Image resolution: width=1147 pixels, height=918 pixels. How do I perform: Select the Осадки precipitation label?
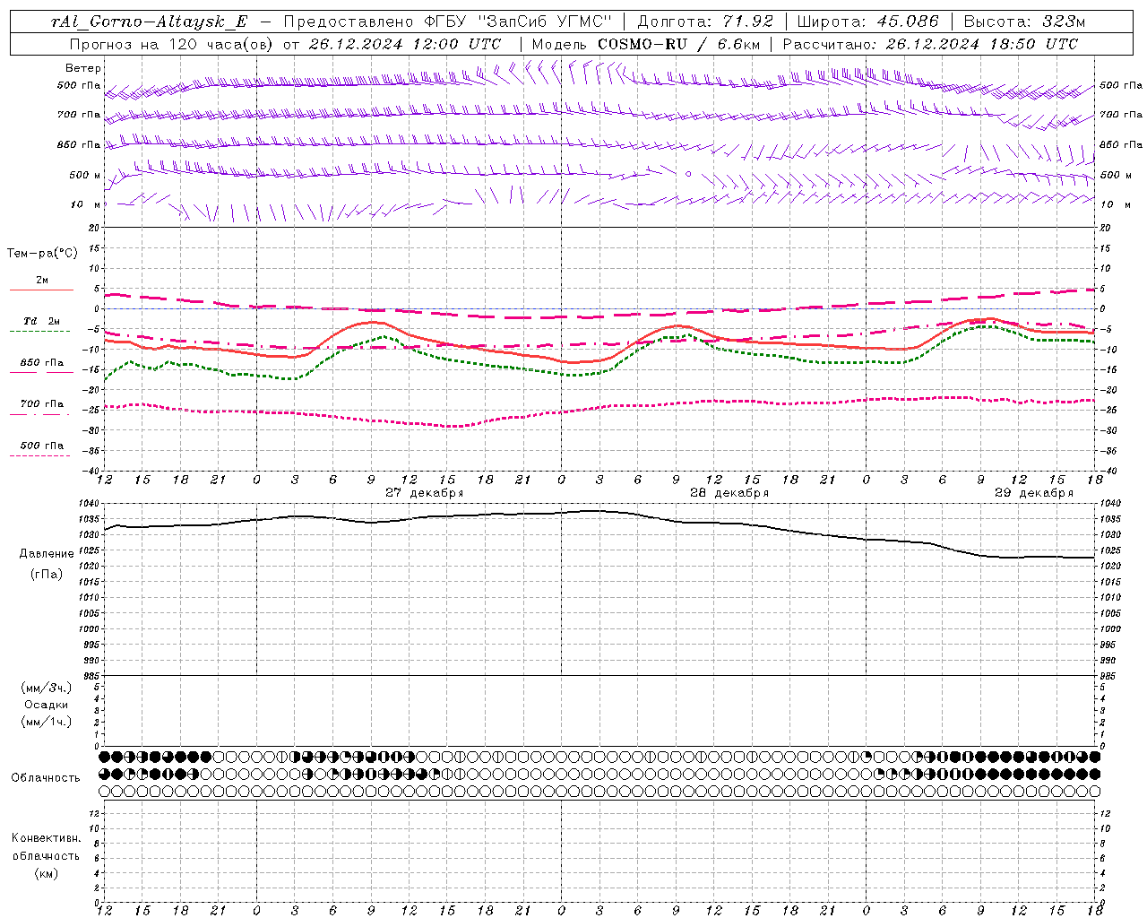[x=47, y=705]
